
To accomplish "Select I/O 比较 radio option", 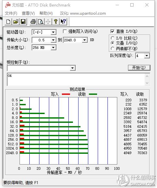I will pyautogui.click(x=112, y=38).
